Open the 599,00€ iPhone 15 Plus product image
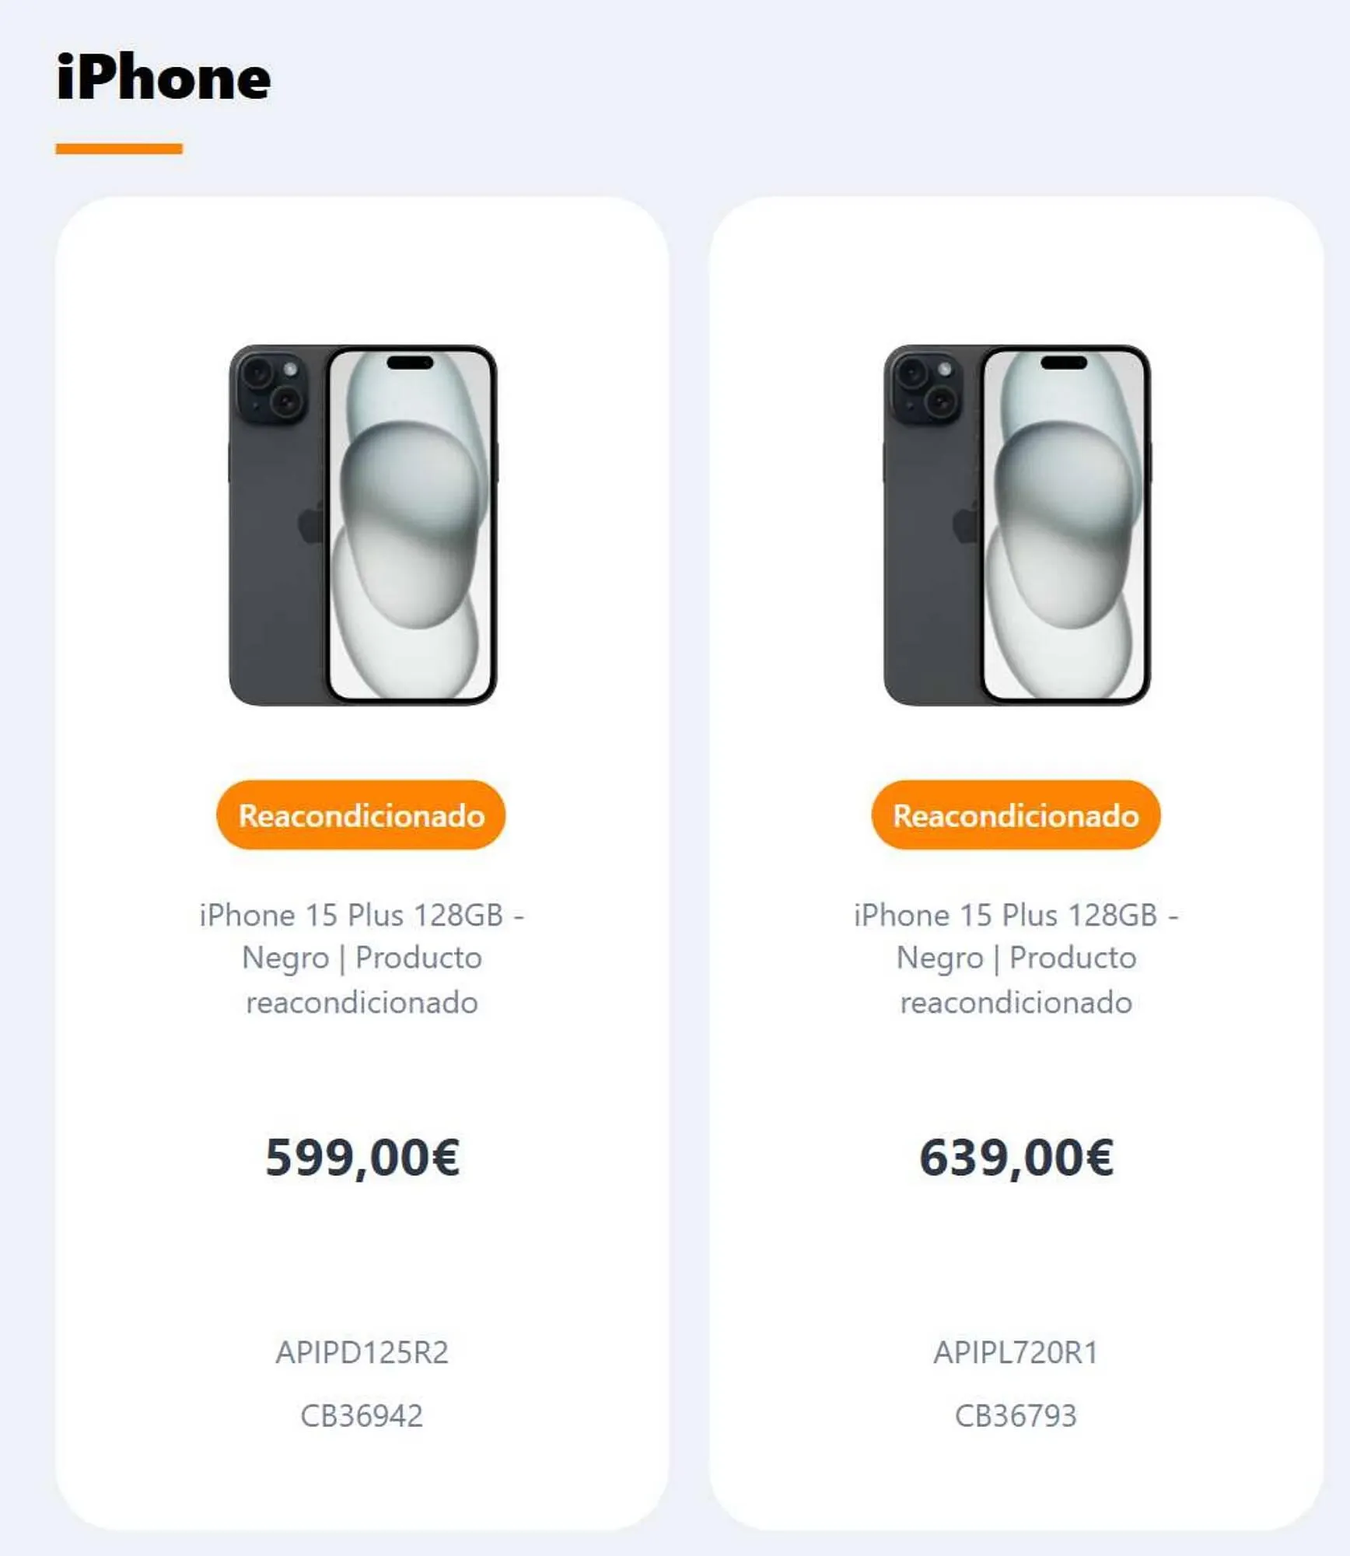The height and width of the screenshot is (1556, 1350). click(362, 525)
